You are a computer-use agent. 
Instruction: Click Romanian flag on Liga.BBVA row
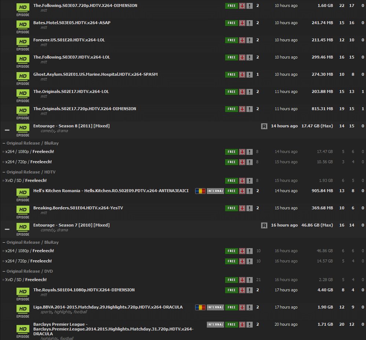tap(200, 308)
